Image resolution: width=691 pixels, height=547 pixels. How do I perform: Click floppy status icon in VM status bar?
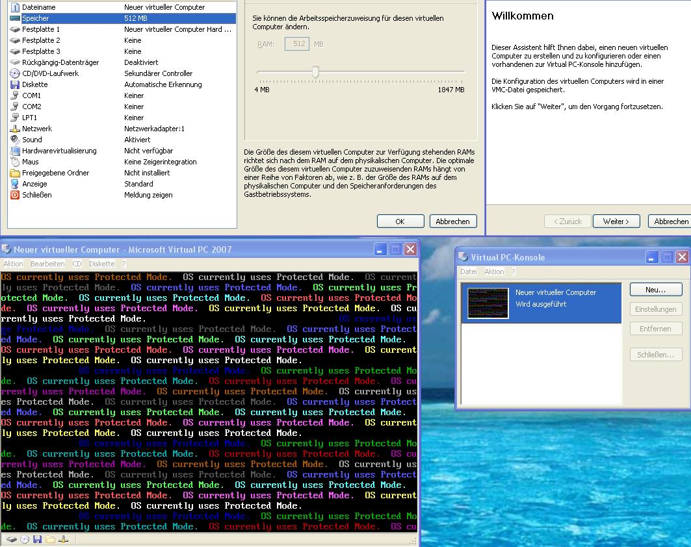(38, 539)
